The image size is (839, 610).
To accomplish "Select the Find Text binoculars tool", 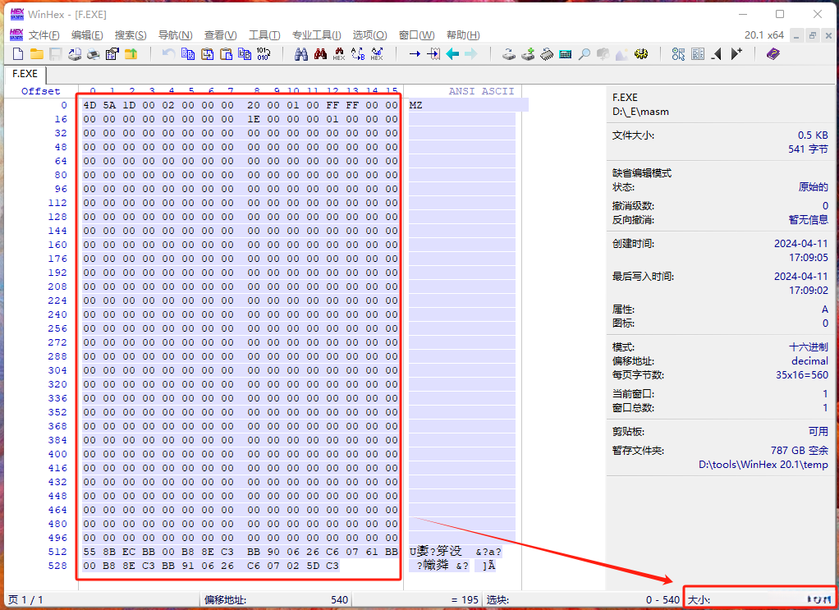I will coord(303,53).
